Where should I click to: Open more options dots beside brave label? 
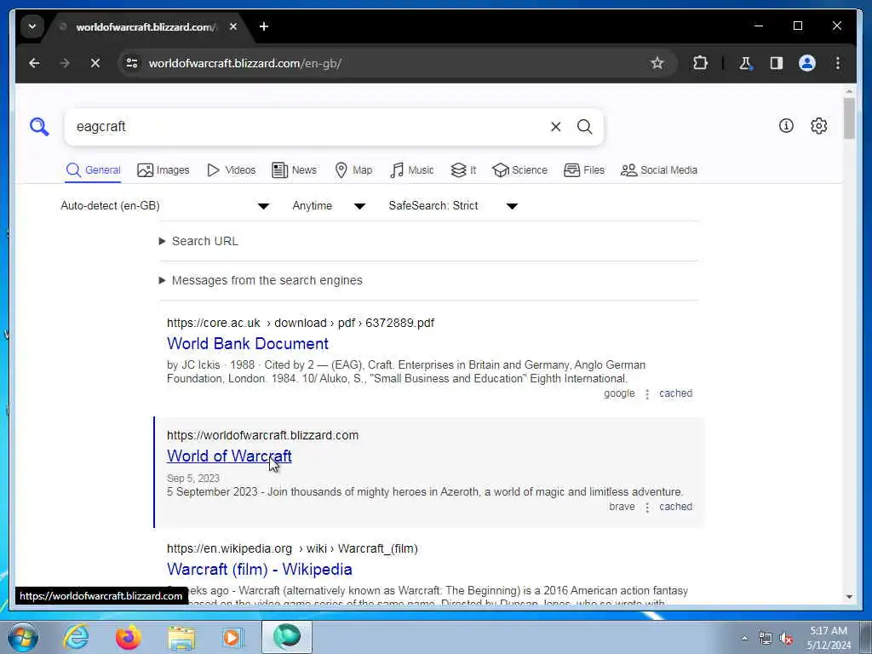(x=647, y=508)
